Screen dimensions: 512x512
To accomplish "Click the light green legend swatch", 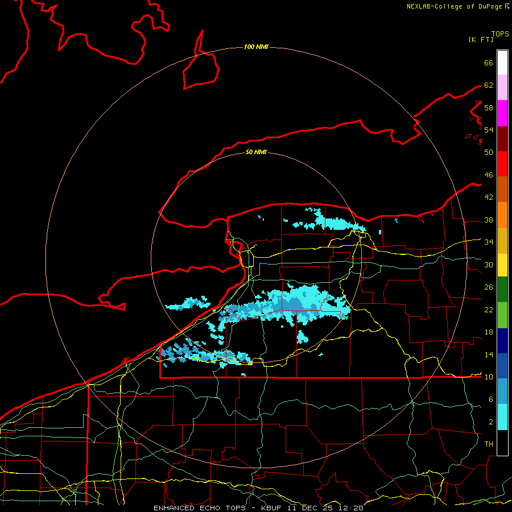I will tap(502, 315).
